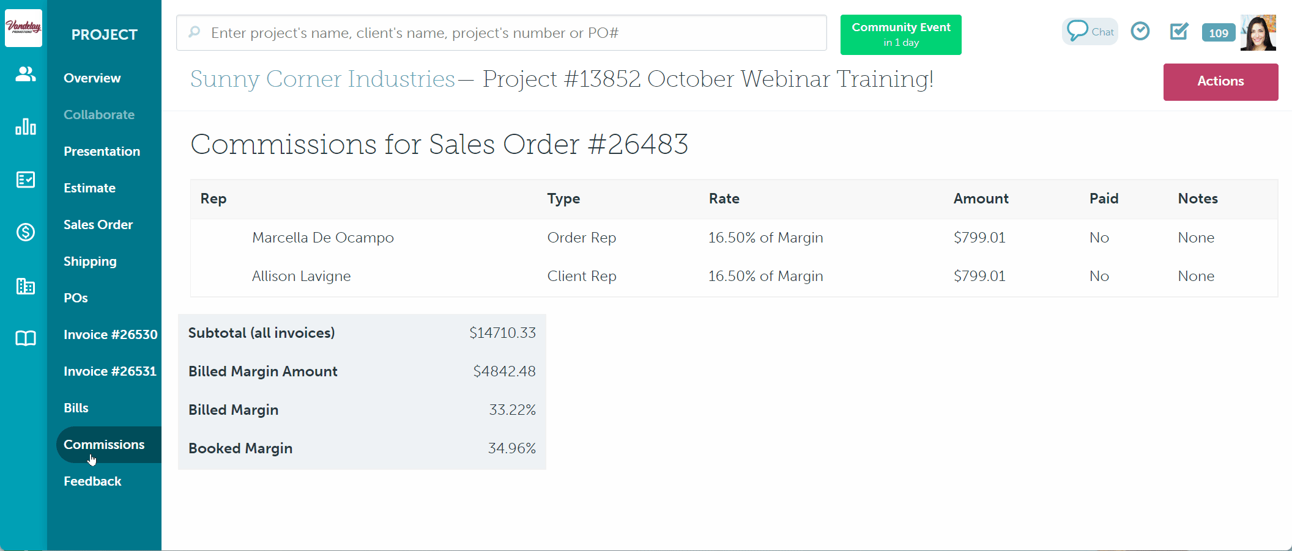The height and width of the screenshot is (551, 1292).
Task: Open the dollar sign finance icon
Action: 25,232
